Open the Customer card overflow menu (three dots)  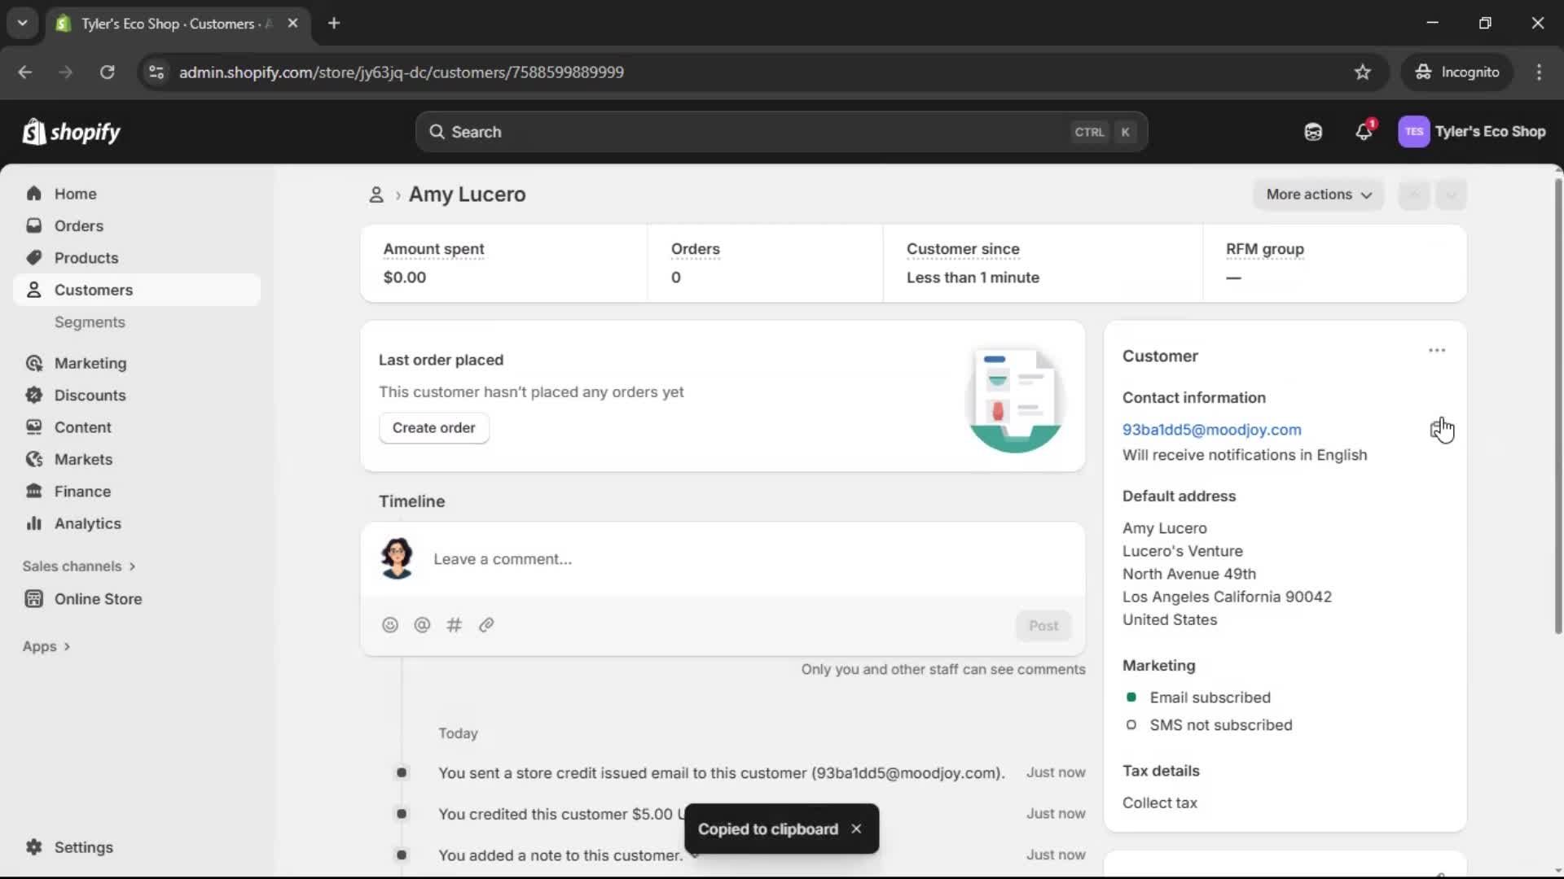1436,350
